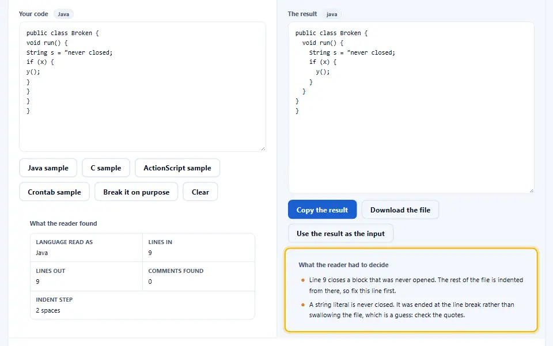
Task: Grab the Your code textarea resize handle
Action: (263, 149)
